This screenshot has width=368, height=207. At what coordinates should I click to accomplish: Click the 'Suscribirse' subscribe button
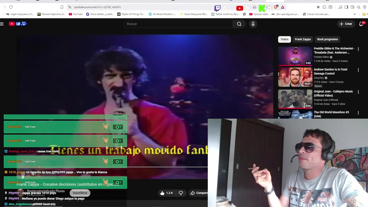click(x=80, y=193)
